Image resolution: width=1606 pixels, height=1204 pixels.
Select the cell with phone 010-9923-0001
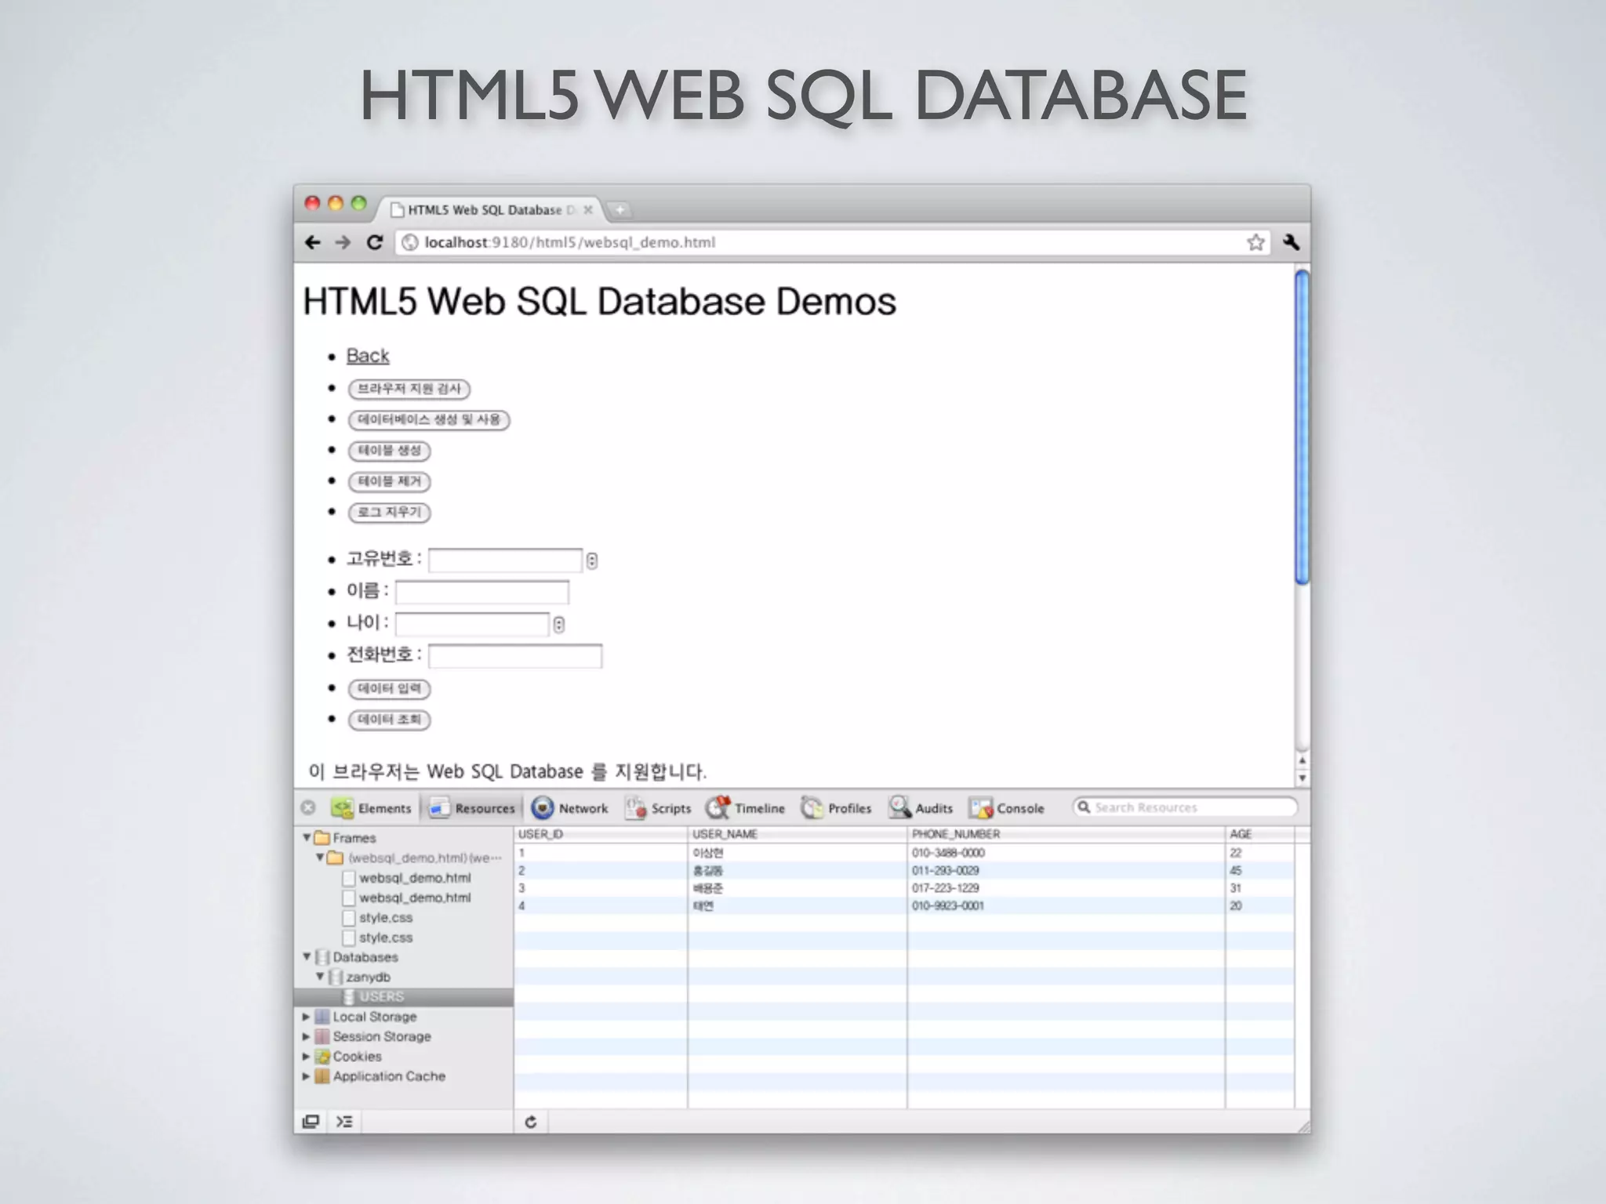[1066, 905]
